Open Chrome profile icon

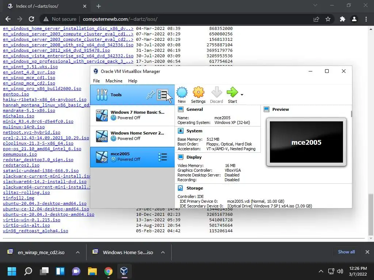click(x=354, y=19)
